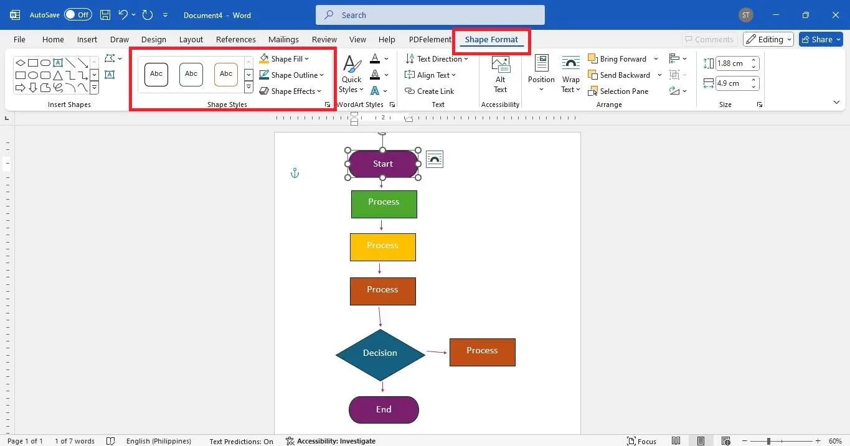Click the Alt Text button
Image resolution: width=850 pixels, height=446 pixels.
tap(501, 74)
